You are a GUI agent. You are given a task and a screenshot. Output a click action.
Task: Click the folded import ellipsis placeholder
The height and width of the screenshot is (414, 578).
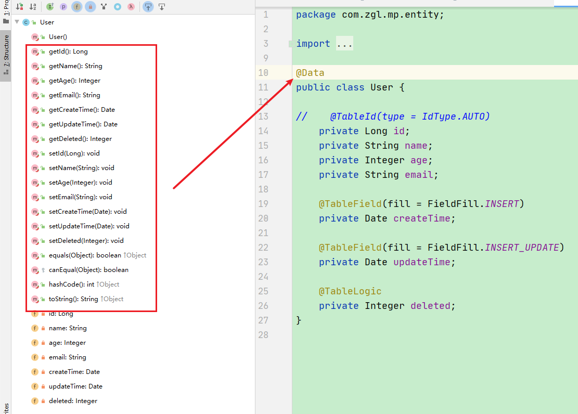[344, 44]
